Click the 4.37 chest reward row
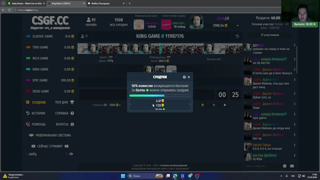Screen dimensions: 320x180 pyautogui.click(x=160, y=101)
